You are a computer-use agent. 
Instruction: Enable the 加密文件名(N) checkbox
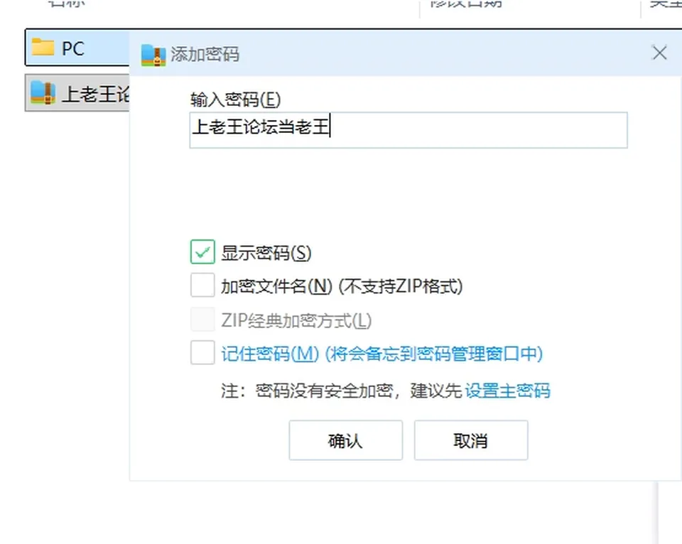coord(202,285)
